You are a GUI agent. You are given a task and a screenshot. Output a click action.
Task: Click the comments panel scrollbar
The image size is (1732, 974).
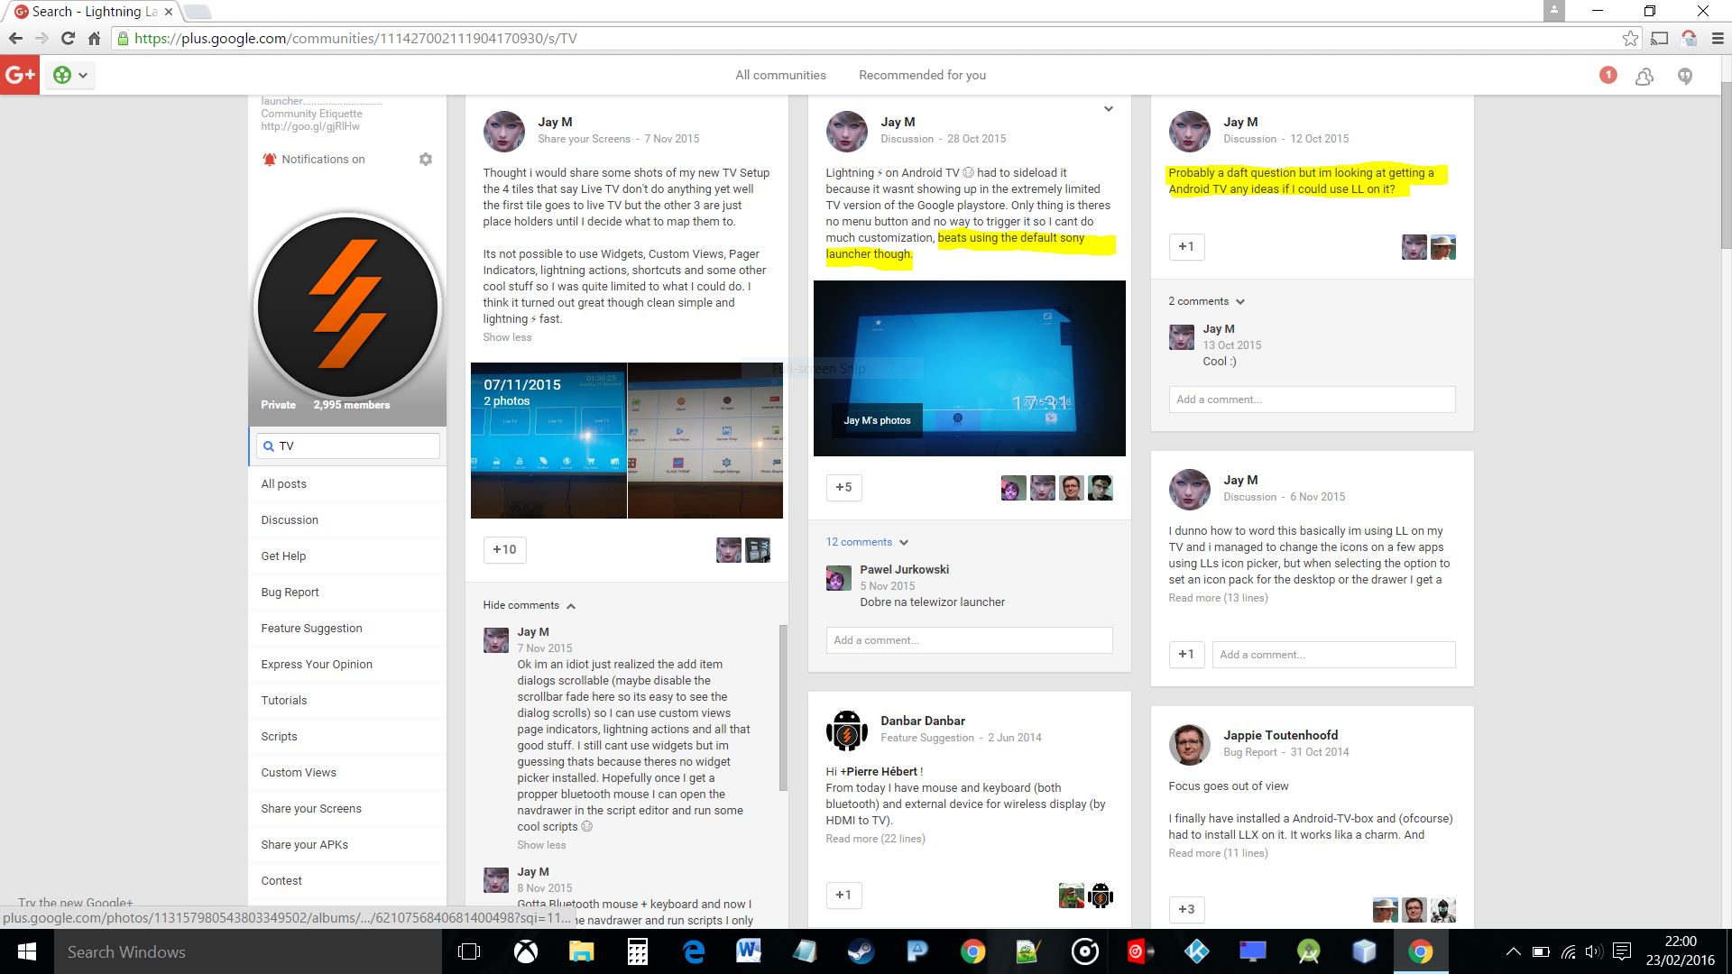782,708
